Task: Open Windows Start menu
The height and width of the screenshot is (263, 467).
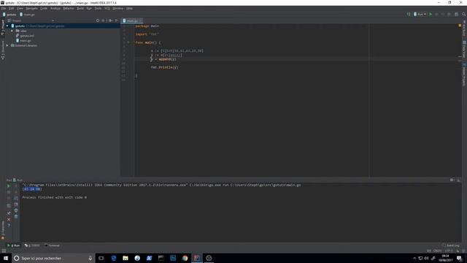Action: [6, 258]
